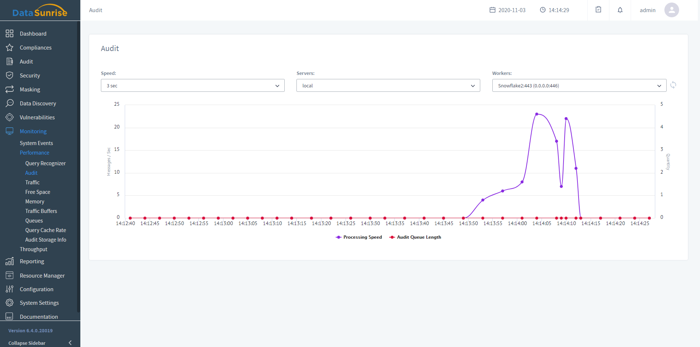
Task: Open the Servers dropdown showing local
Action: pyautogui.click(x=388, y=86)
